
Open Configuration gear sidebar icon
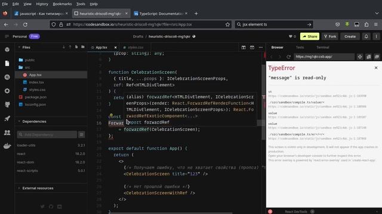pos(7,91)
